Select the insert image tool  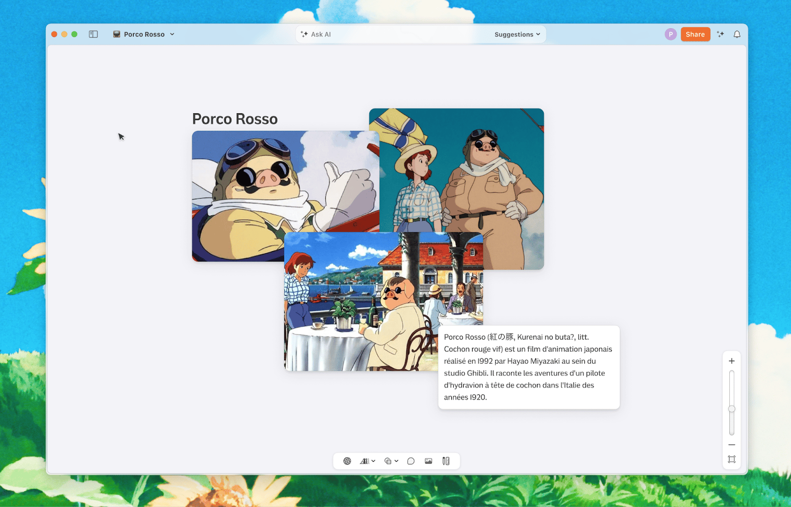coord(428,461)
